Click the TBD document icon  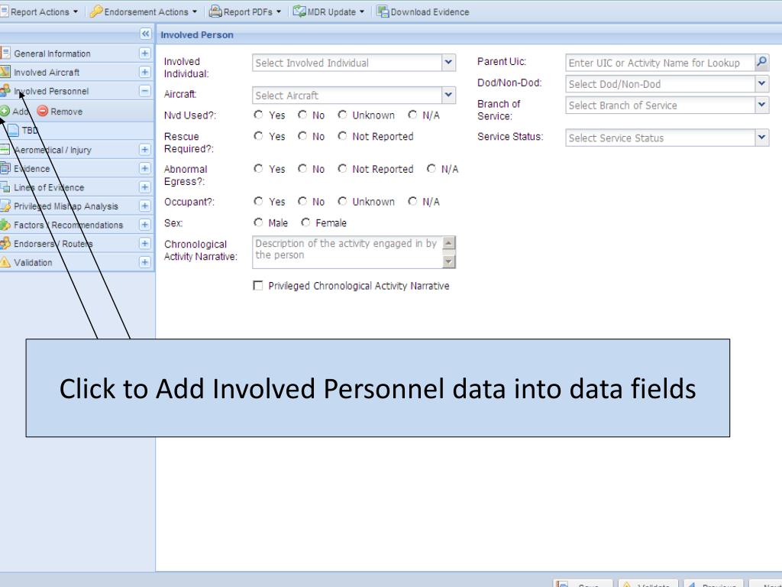click(x=14, y=130)
